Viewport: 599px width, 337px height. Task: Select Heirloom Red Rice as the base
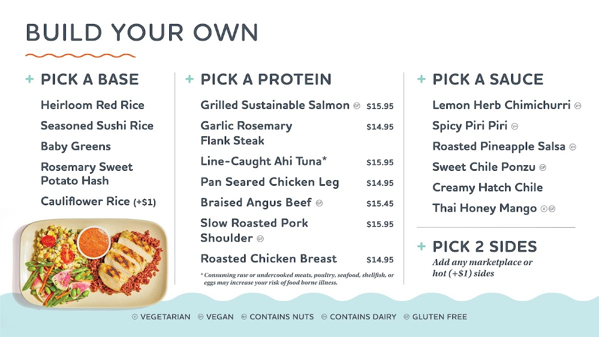pyautogui.click(x=92, y=105)
